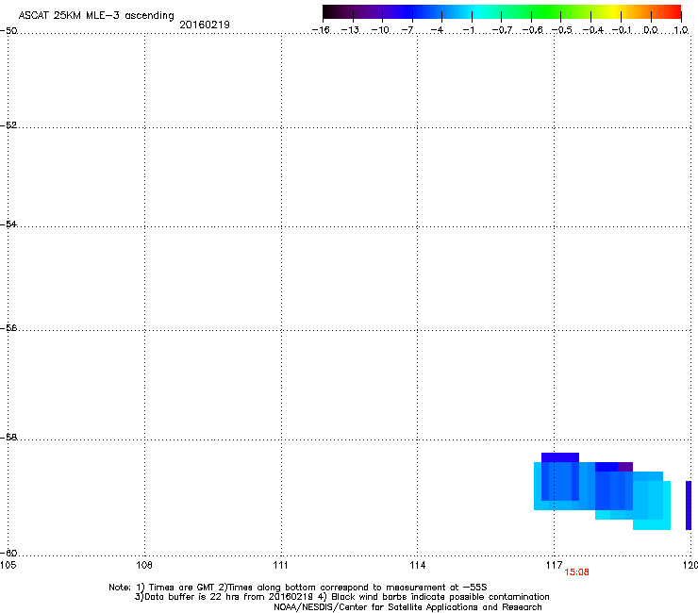Click the 114 longitude axis label
Image resolution: width=698 pixels, height=613 pixels.
coord(417,565)
